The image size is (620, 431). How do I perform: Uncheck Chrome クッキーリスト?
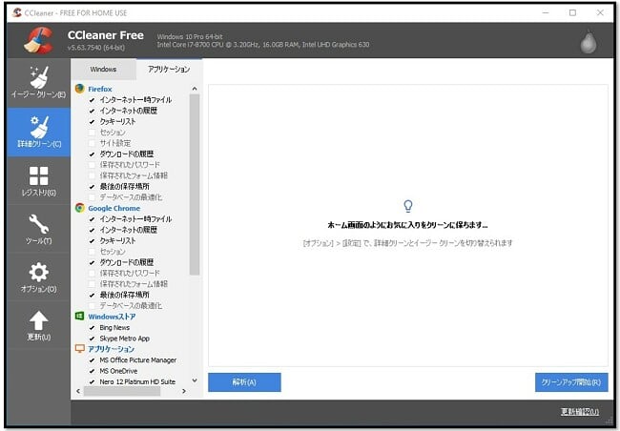pos(92,241)
